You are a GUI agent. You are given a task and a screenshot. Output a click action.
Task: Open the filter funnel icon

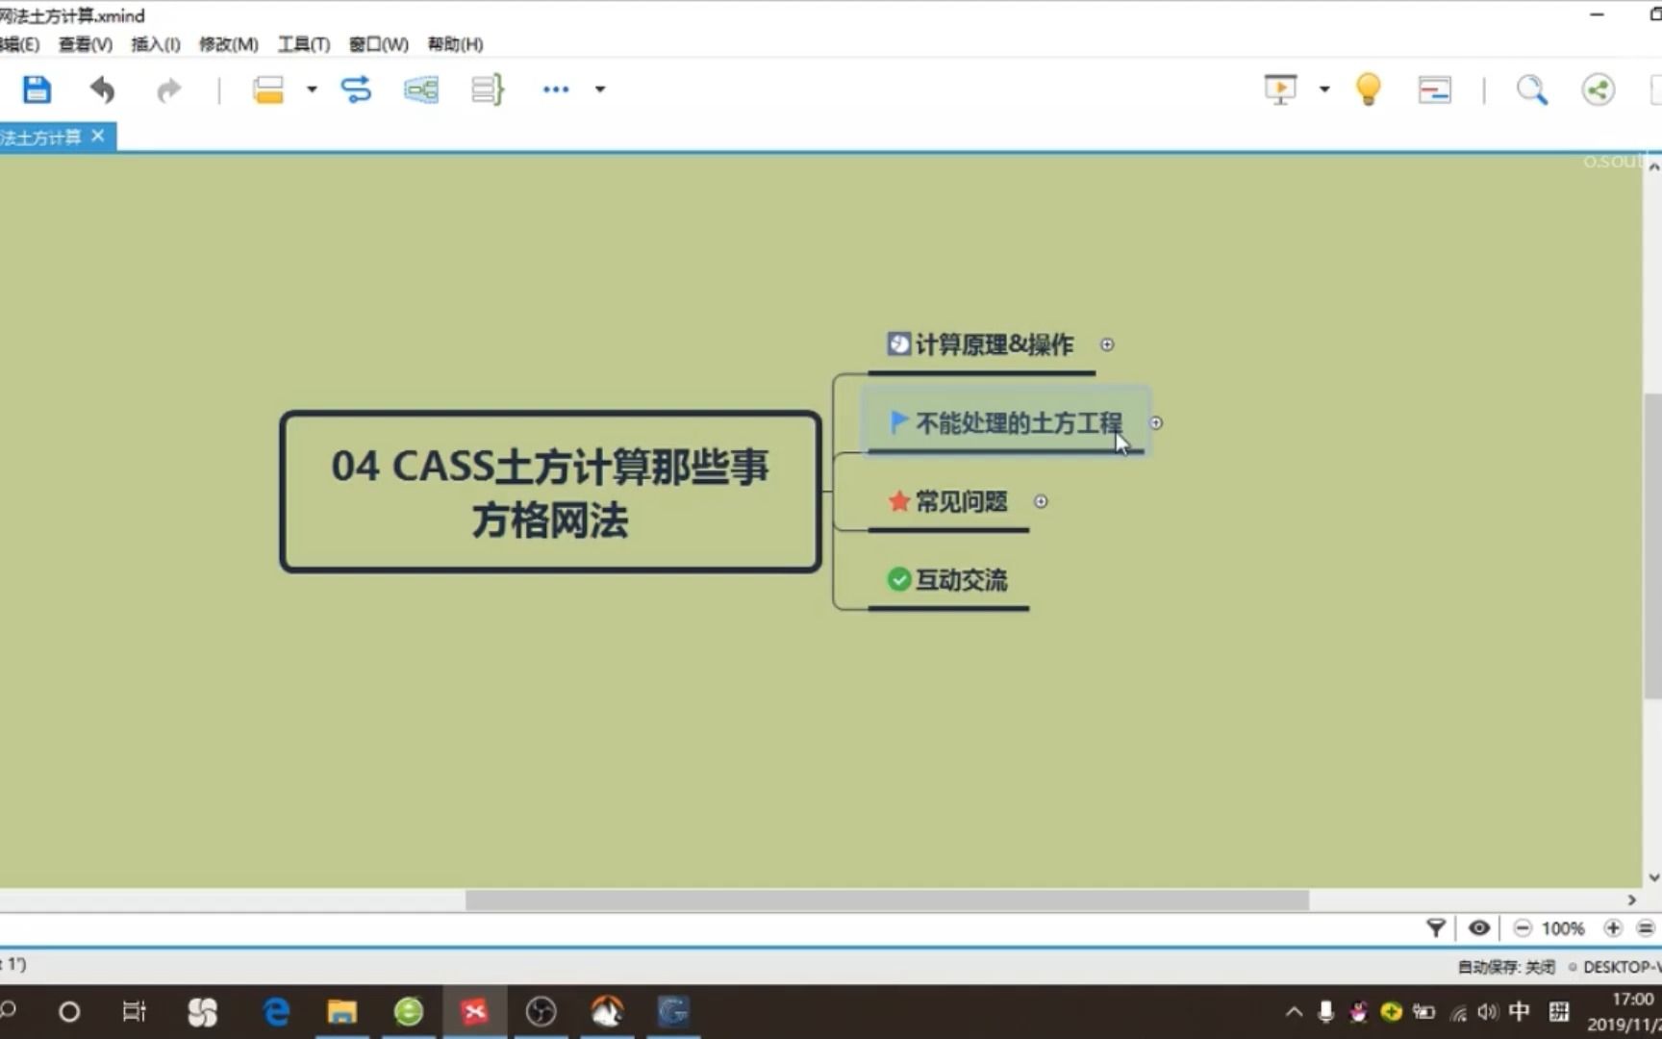point(1435,928)
